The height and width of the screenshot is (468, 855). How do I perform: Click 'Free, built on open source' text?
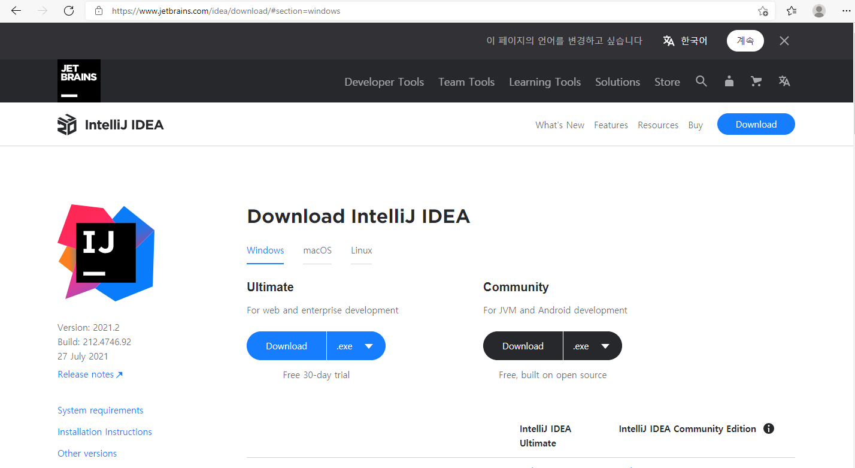click(553, 375)
